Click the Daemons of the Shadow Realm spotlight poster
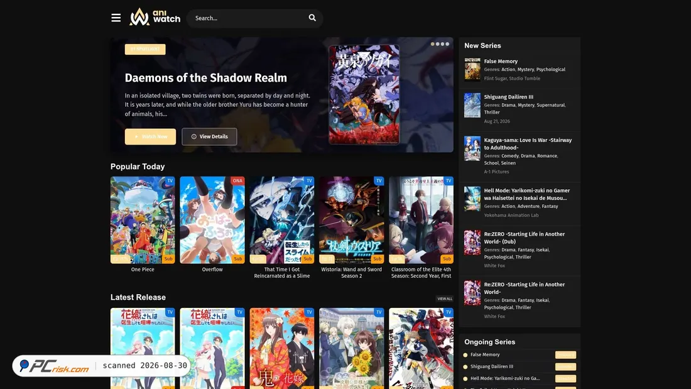 pyautogui.click(x=364, y=94)
